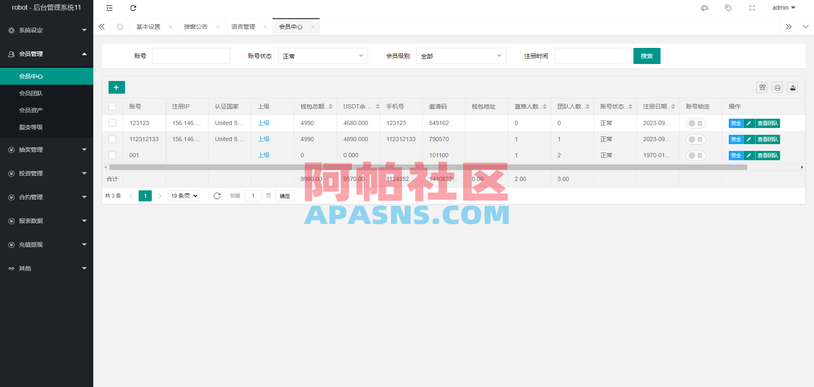Refresh the page with the reload icon

(x=133, y=8)
